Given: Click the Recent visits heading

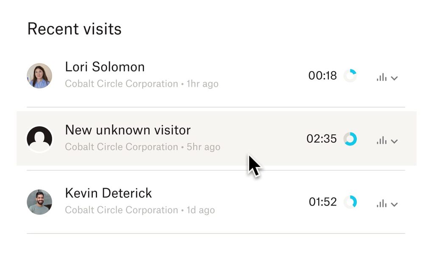Looking at the screenshot, I should click(x=74, y=29).
